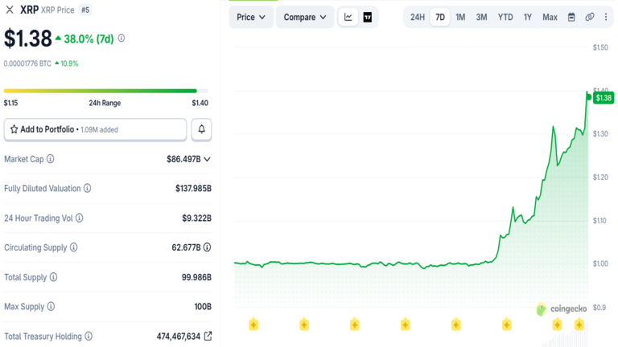Click the info icon beside Circulating Supply label
Screen dimensions: 618x347
(74, 247)
